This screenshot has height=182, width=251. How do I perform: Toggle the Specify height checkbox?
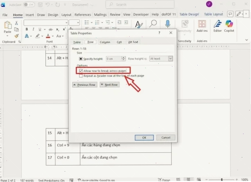(x=81, y=59)
